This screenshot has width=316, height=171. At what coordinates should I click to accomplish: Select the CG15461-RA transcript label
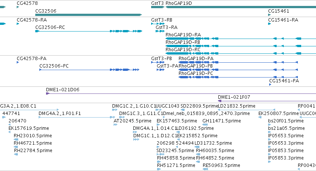pyautogui.click(x=283, y=20)
